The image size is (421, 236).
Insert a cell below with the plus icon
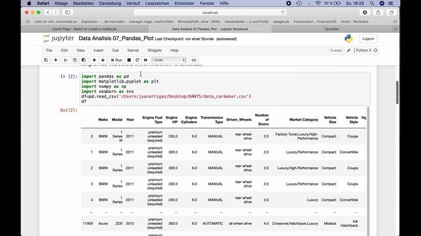point(55,60)
